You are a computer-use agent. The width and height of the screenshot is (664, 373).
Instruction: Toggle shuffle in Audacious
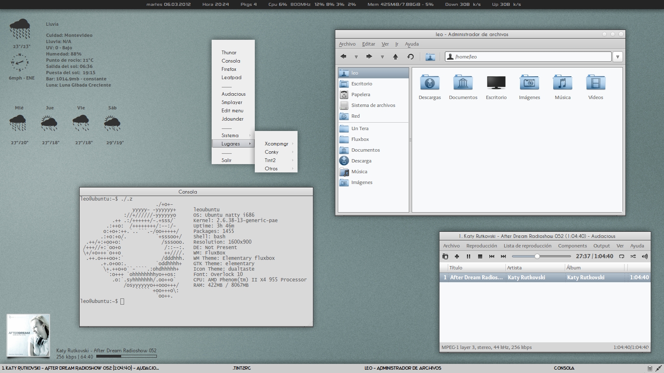point(633,257)
